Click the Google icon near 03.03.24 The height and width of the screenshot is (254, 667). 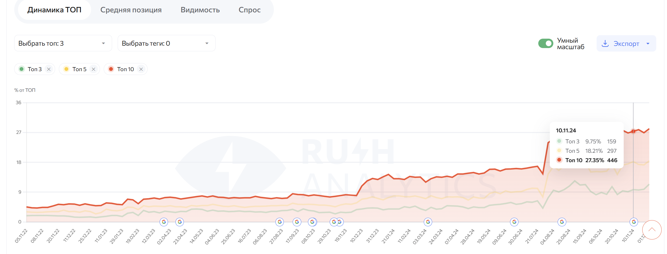(428, 222)
